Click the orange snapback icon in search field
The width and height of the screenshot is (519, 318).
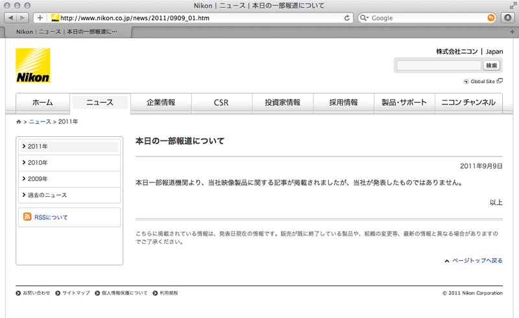(x=491, y=18)
